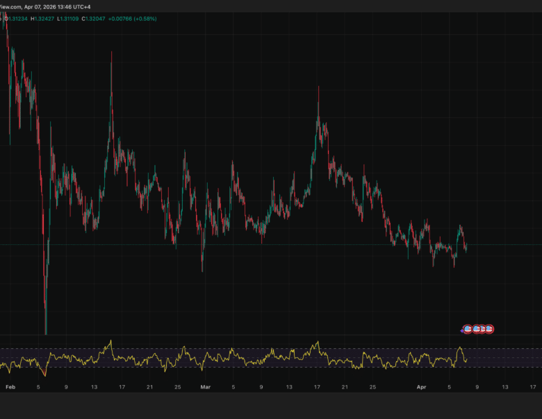Select the second US flag event icon from left
Image resolution: width=542 pixels, height=419 pixels.
click(477, 328)
